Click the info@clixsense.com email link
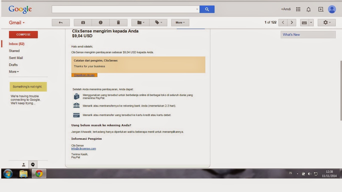 84,148
